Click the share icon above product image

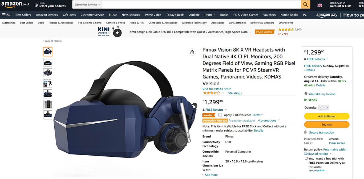[192, 52]
